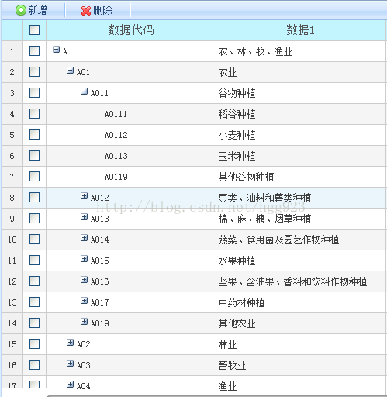The image size is (387, 397).
Task: Check the checkbox for row A0112
Action: coord(34,135)
